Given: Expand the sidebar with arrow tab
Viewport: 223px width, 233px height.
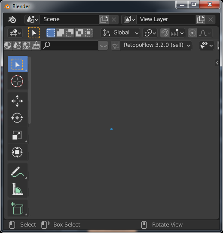Looking at the screenshot, I should (217, 63).
